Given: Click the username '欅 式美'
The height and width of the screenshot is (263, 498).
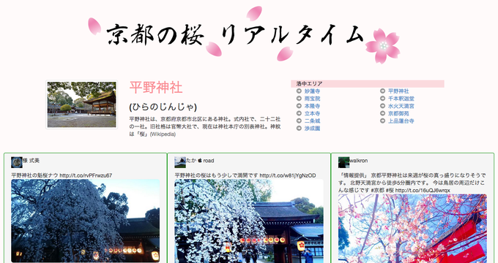Looking at the screenshot, I should pyautogui.click(x=31, y=161).
